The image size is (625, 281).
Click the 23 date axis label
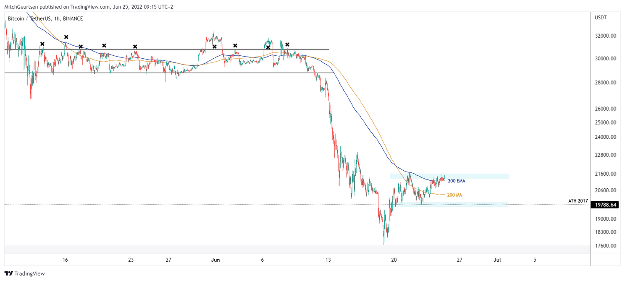click(x=131, y=260)
